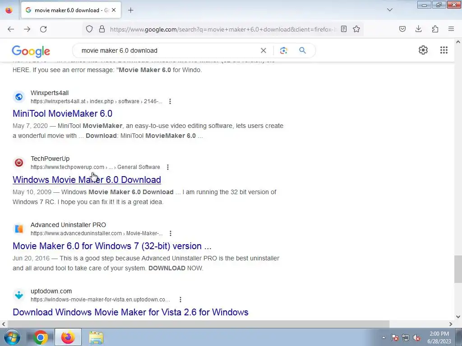462x346 pixels.
Task: Open the tracking protection shield icon
Action: tap(89, 29)
